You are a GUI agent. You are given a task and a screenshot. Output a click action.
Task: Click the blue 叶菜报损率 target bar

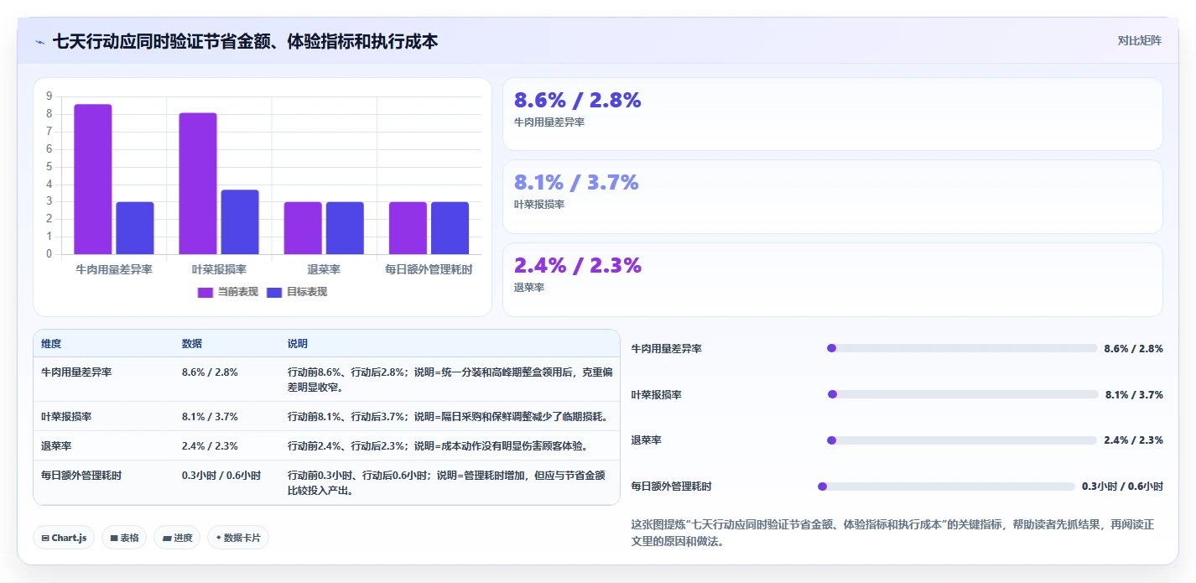(x=240, y=222)
